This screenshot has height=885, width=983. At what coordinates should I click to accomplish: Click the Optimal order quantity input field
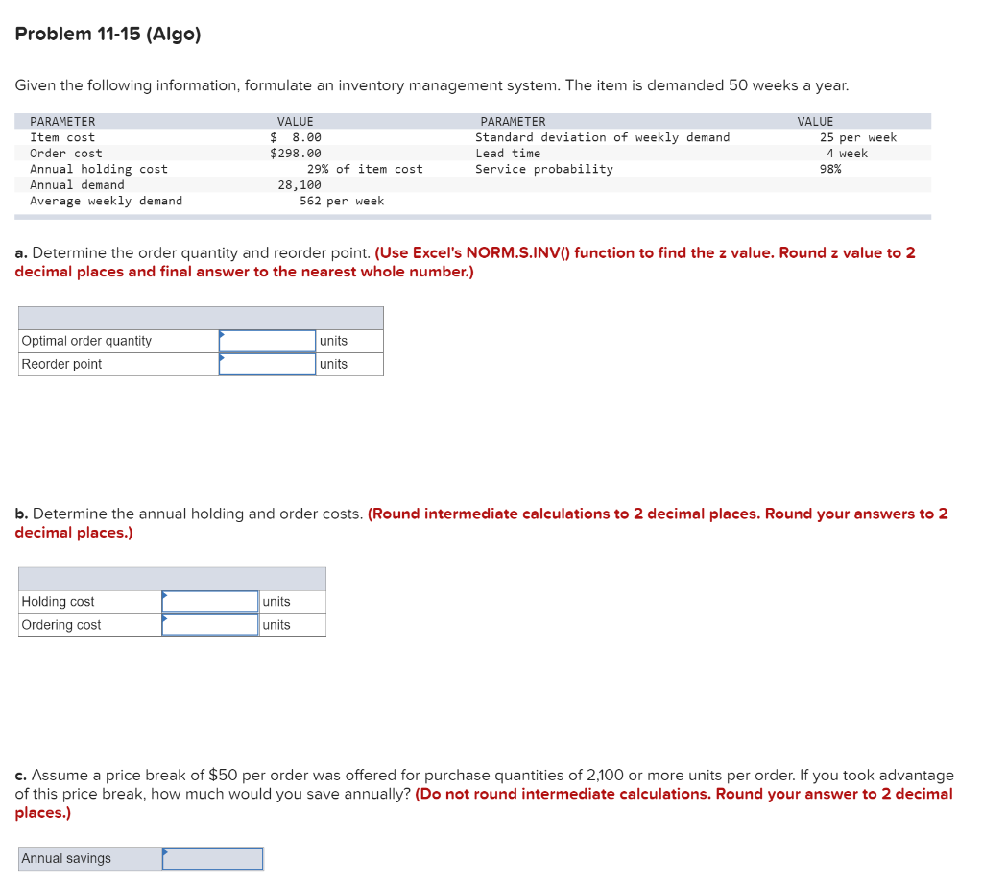coord(267,341)
